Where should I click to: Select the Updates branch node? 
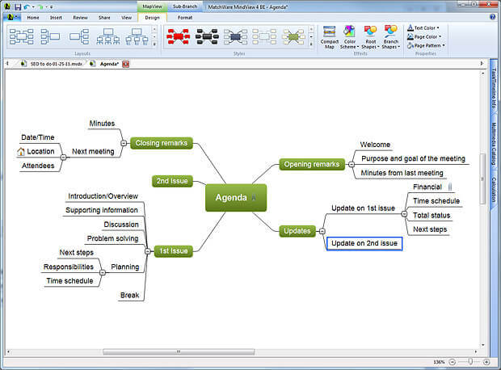coord(297,231)
